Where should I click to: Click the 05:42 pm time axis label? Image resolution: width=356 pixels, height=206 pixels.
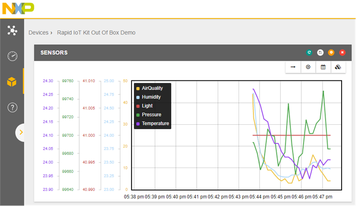pos(218,197)
